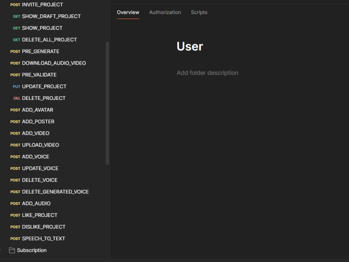Switch to the Authorization tab
Screen dimensions: 349x262
coord(165,12)
